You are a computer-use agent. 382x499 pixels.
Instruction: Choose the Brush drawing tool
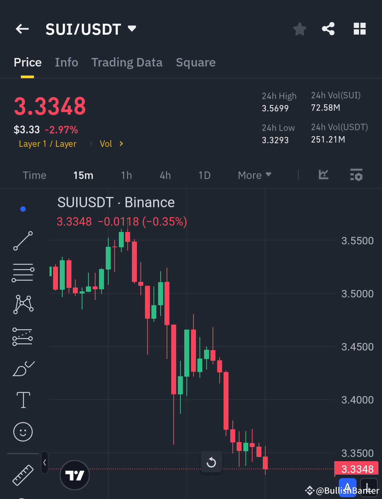[23, 368]
